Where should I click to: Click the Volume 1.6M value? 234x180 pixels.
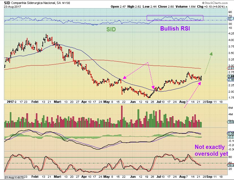(185, 6)
